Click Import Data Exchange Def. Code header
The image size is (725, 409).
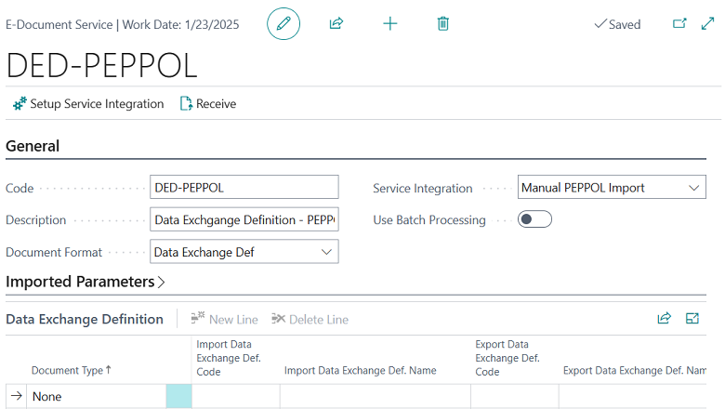coord(229,358)
